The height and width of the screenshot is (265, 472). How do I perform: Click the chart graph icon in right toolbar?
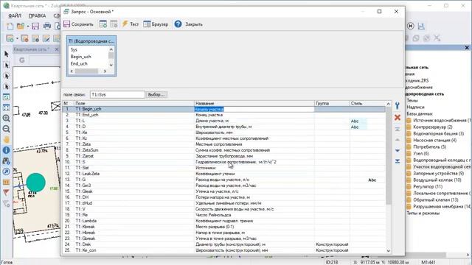[421, 26]
